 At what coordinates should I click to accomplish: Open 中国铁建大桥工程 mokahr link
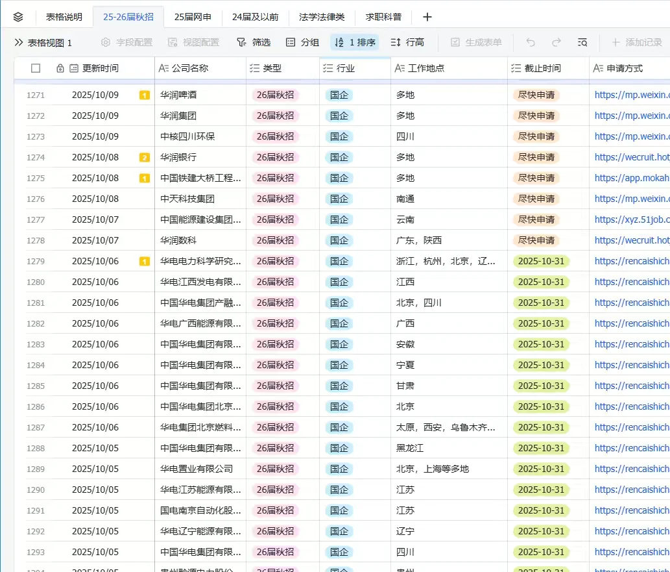(x=632, y=178)
